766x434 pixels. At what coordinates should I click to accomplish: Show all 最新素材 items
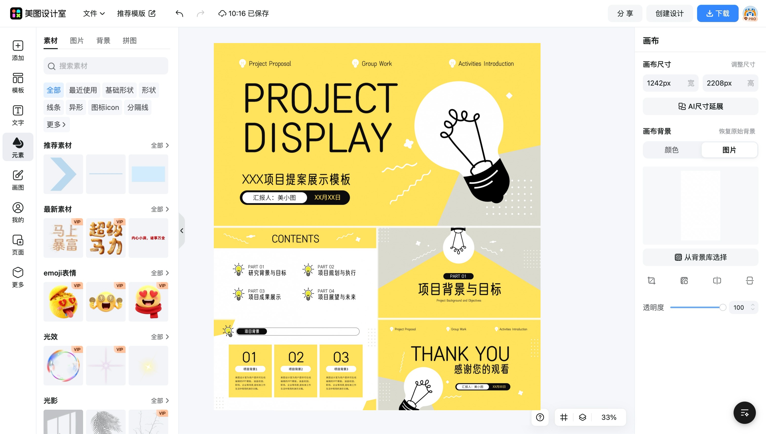pos(160,209)
